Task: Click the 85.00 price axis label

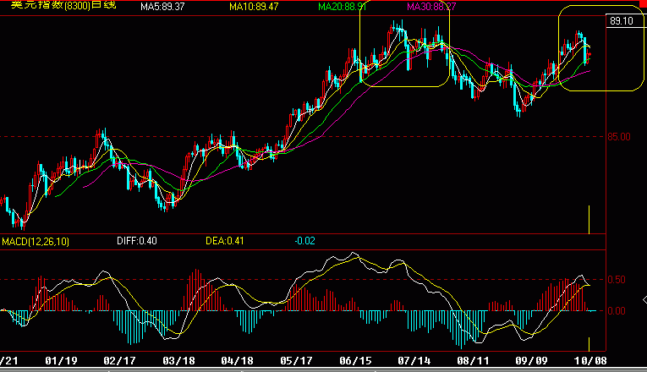Action: (x=619, y=136)
